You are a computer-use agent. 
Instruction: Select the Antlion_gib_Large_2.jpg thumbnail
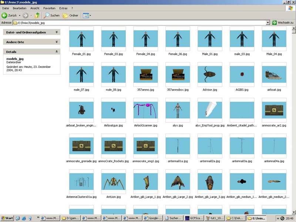pyautogui.click(x=178, y=182)
